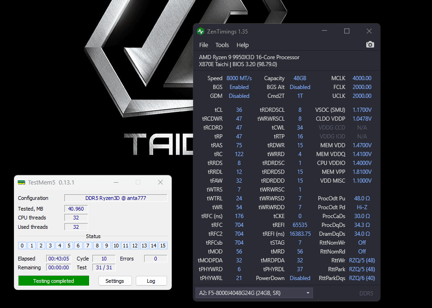Click the tCWL value 34
Image resolution: width=432 pixels, height=308 pixels.
click(x=300, y=127)
